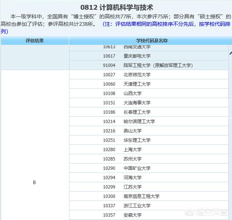Click the row 10027 北京师范大学
This screenshot has height=220, width=232.
(149, 75)
